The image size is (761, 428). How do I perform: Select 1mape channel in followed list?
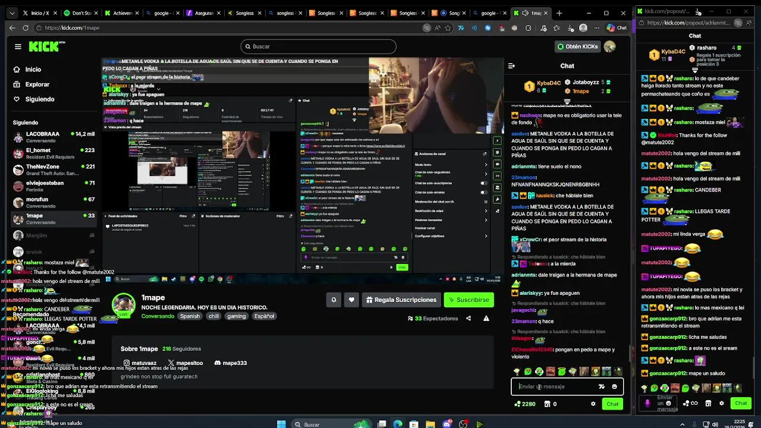[54, 219]
